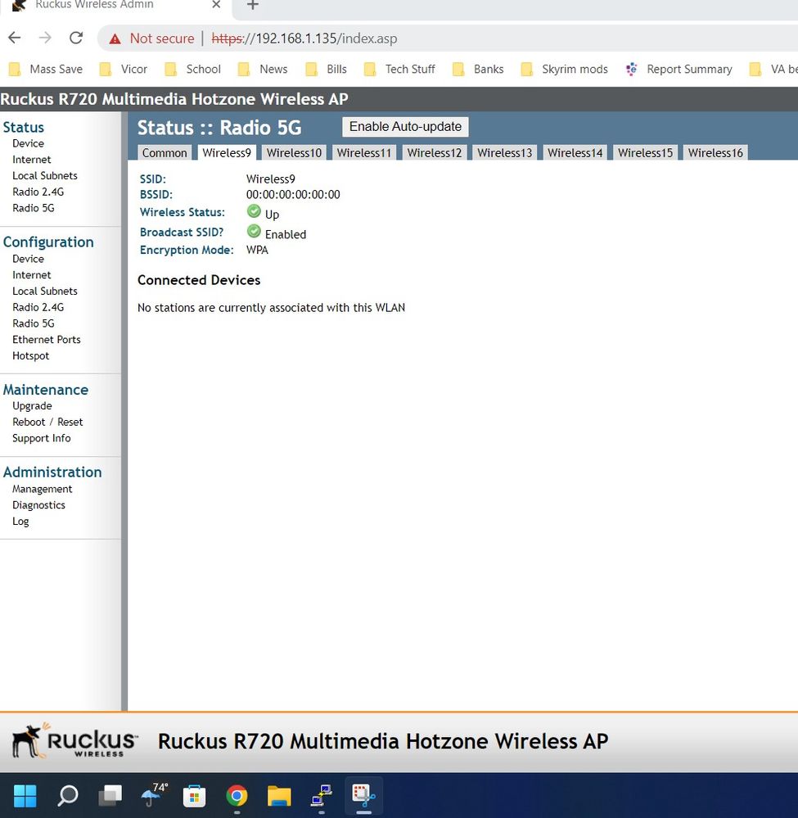
Task: Click Enable Auto-update button
Action: [405, 127]
